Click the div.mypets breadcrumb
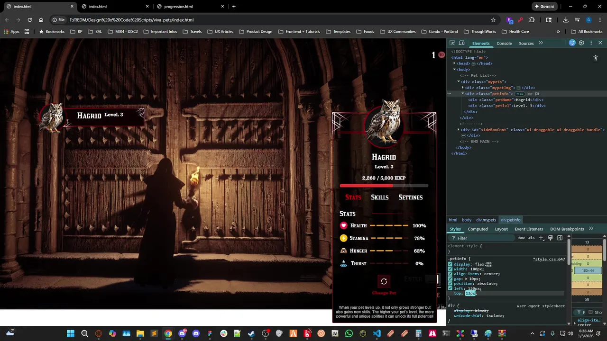The width and height of the screenshot is (607, 341). [486, 220]
